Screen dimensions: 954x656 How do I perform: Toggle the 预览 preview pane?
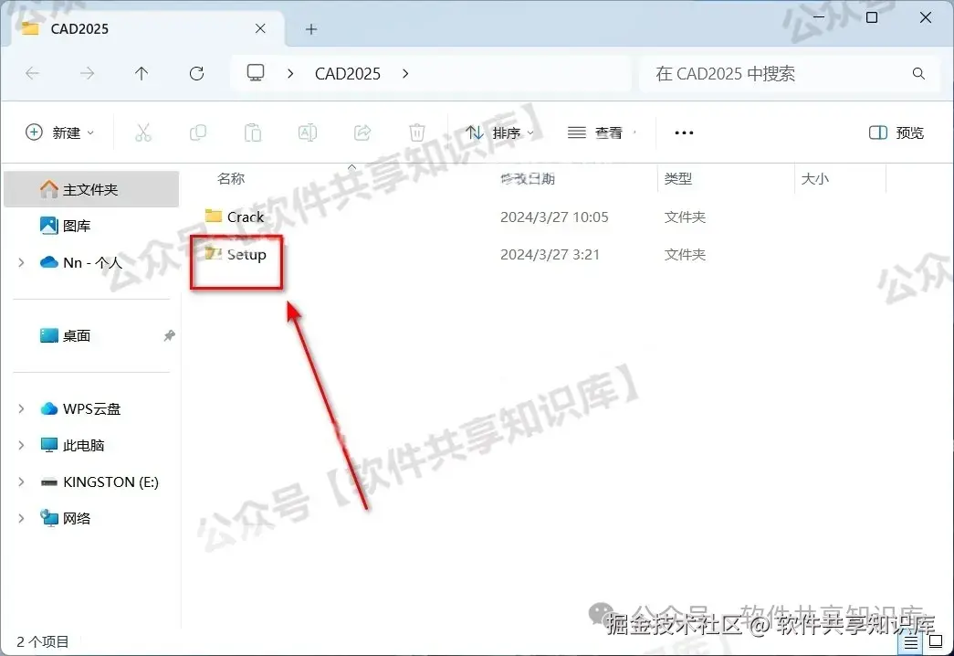click(896, 132)
